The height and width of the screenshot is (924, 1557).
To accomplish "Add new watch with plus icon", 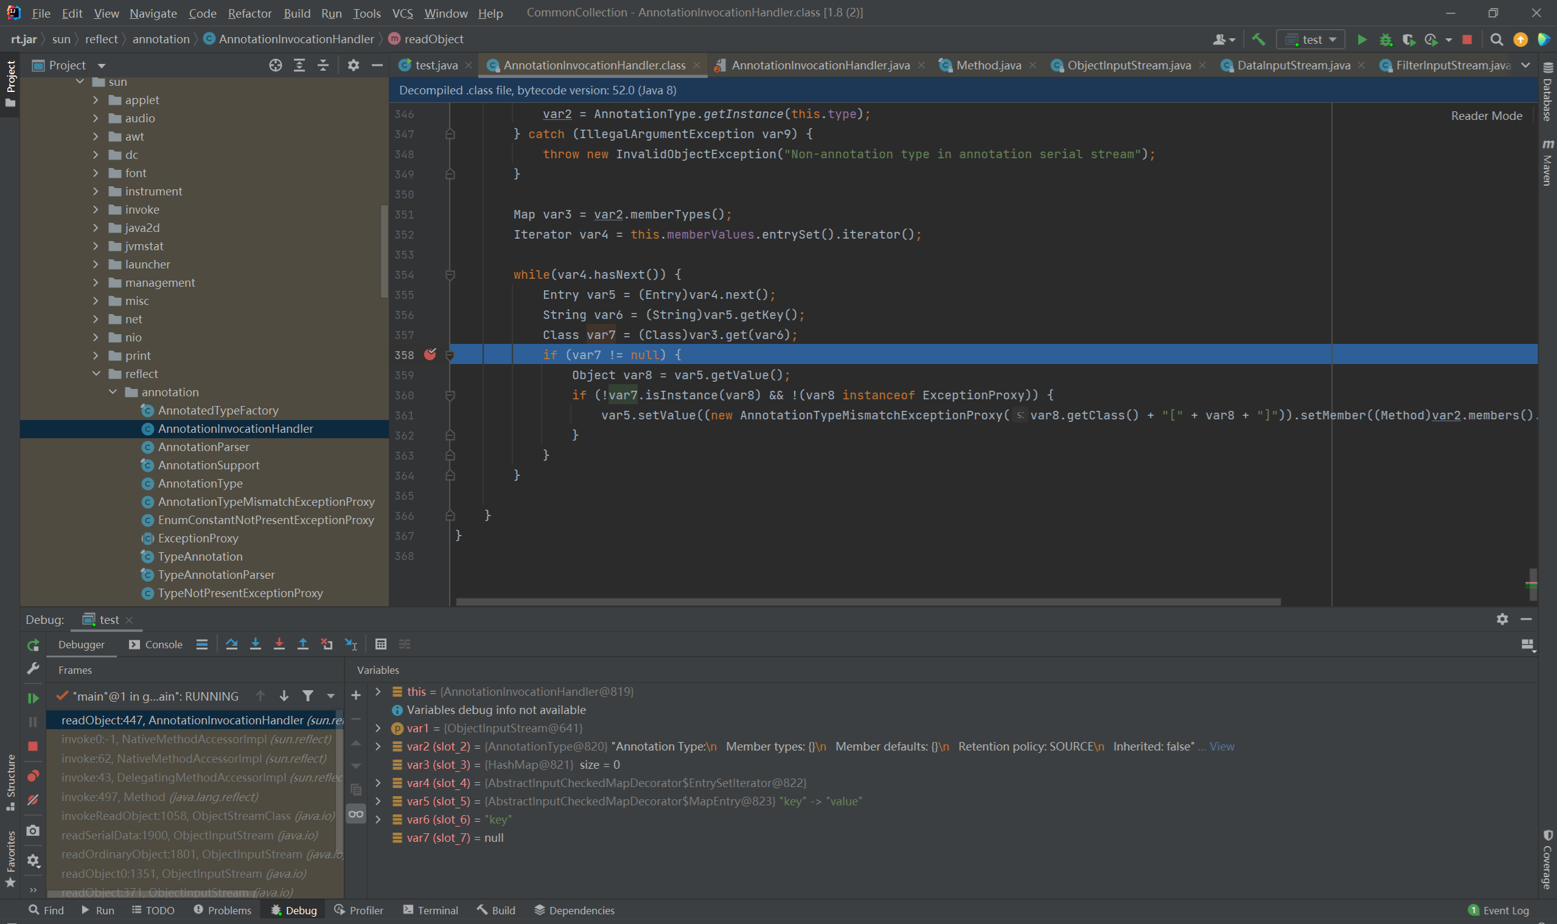I will (x=356, y=696).
